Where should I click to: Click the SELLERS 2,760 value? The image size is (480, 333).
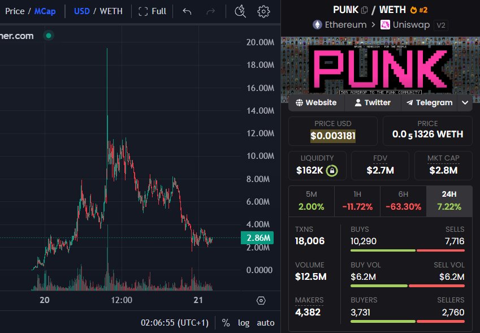pos(453,312)
